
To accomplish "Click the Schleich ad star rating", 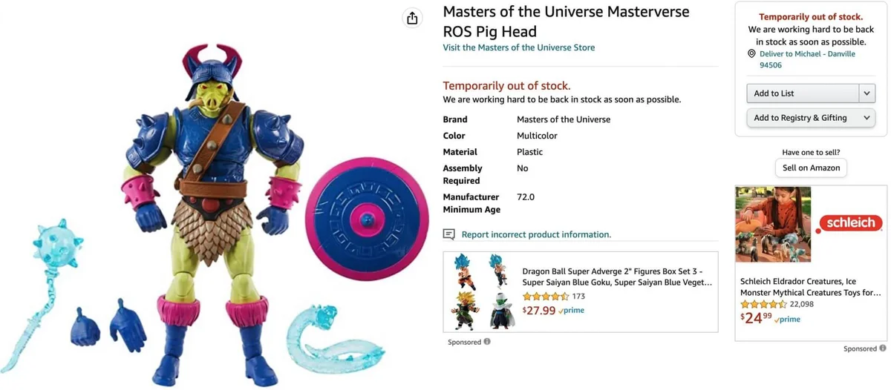I will pos(763,304).
